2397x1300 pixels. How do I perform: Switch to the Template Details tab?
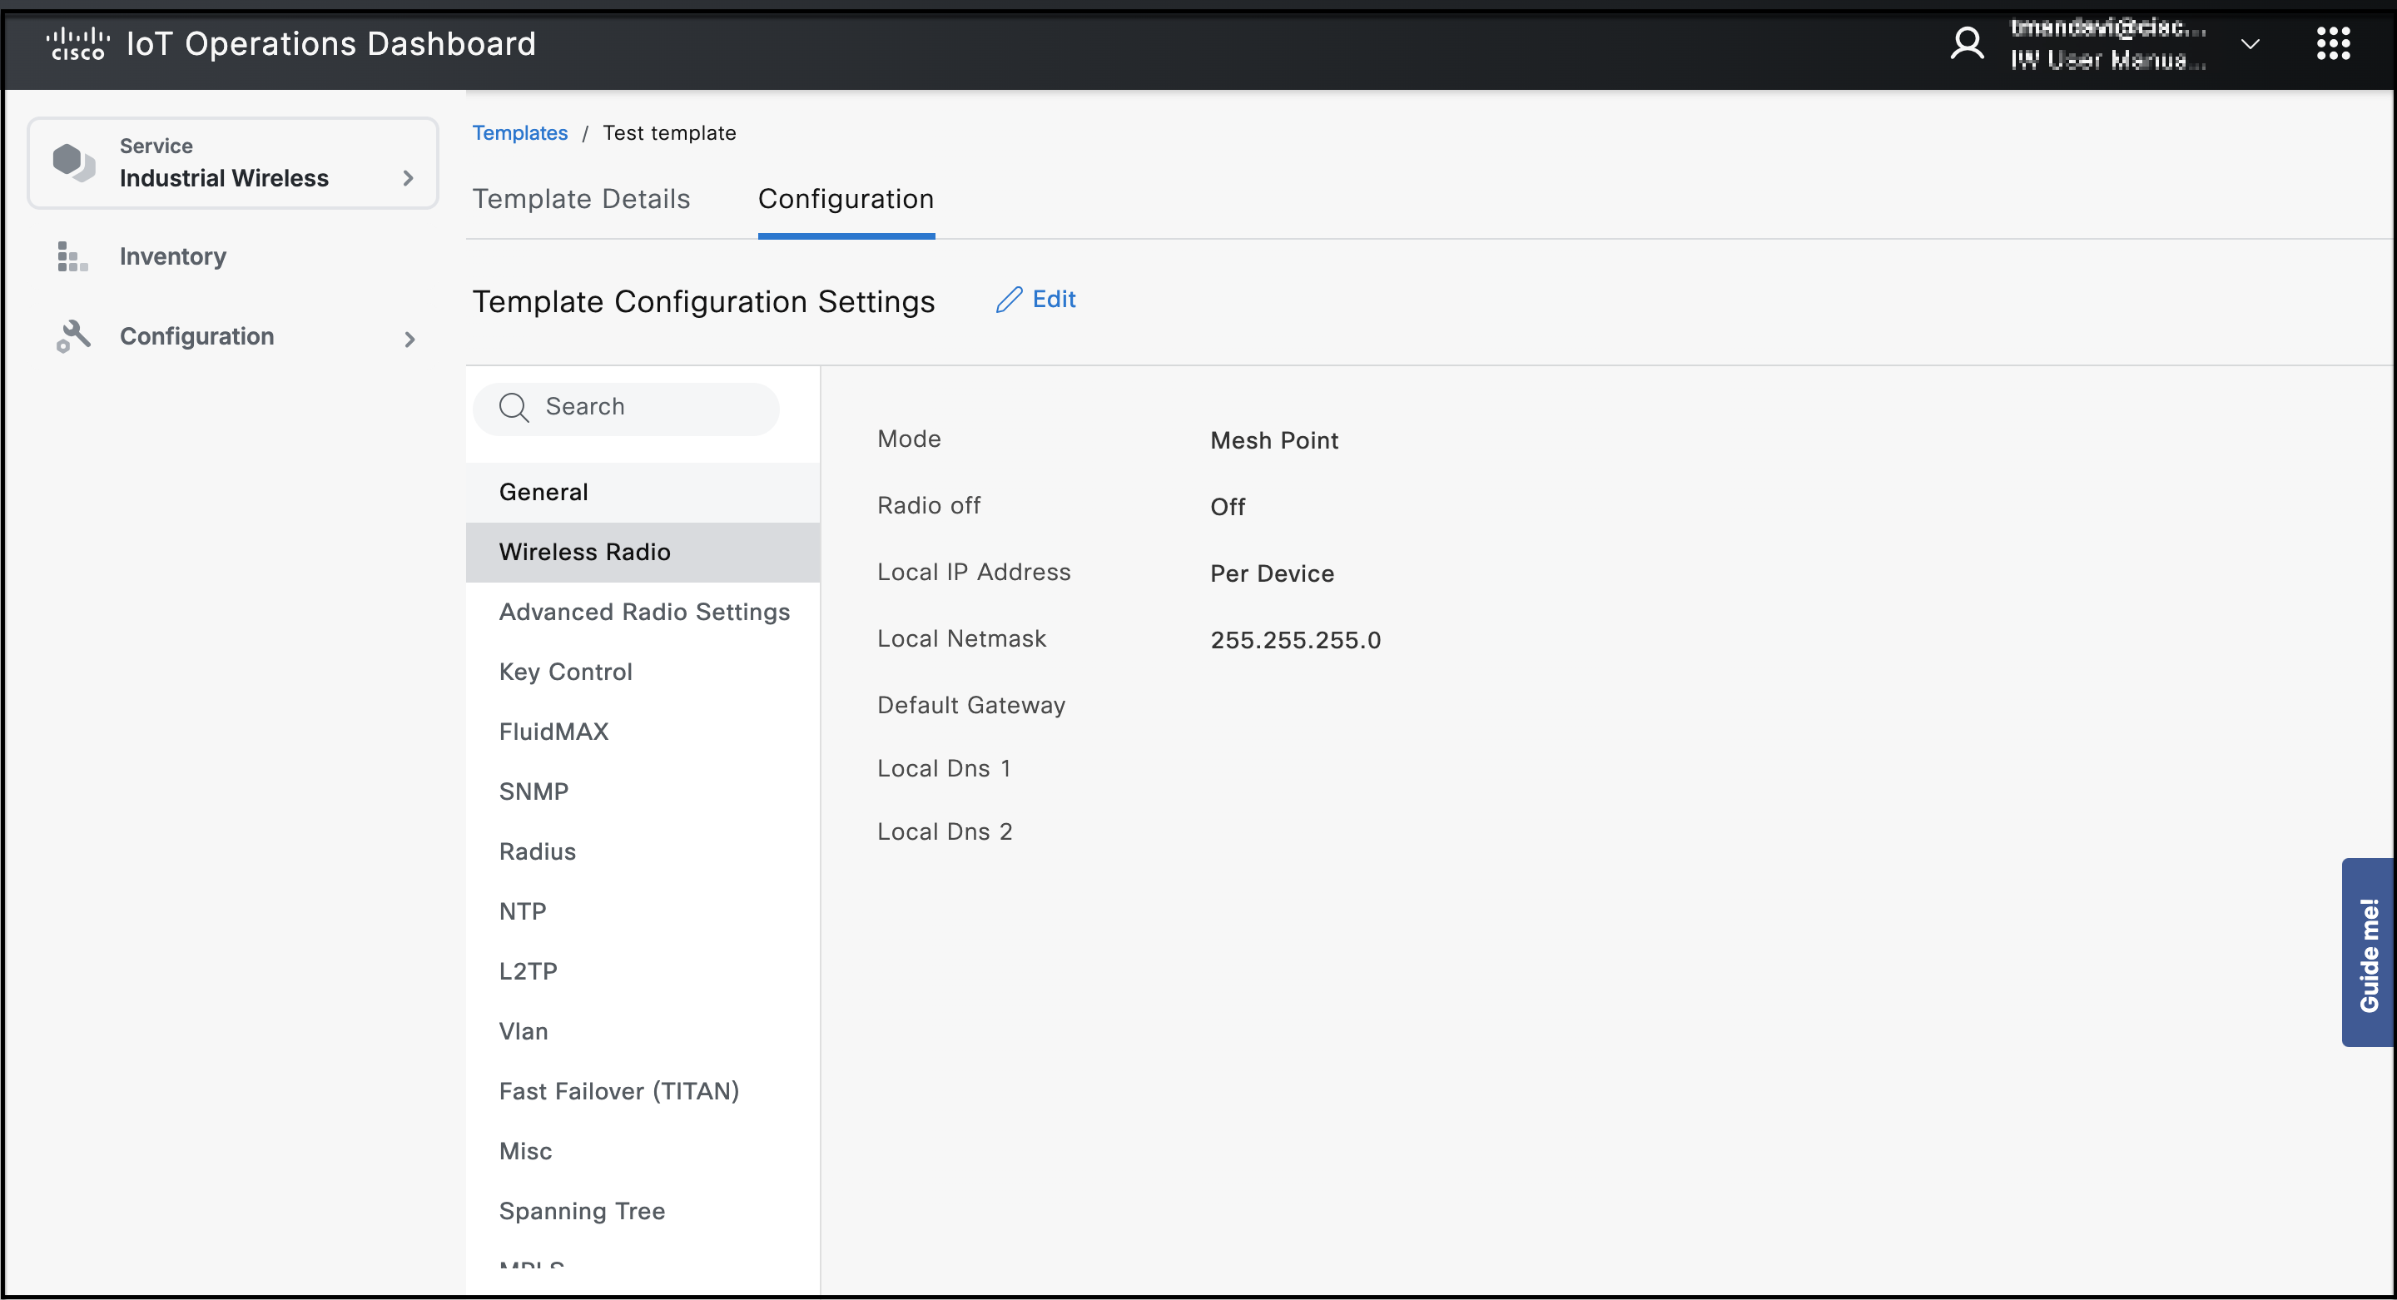(x=581, y=199)
